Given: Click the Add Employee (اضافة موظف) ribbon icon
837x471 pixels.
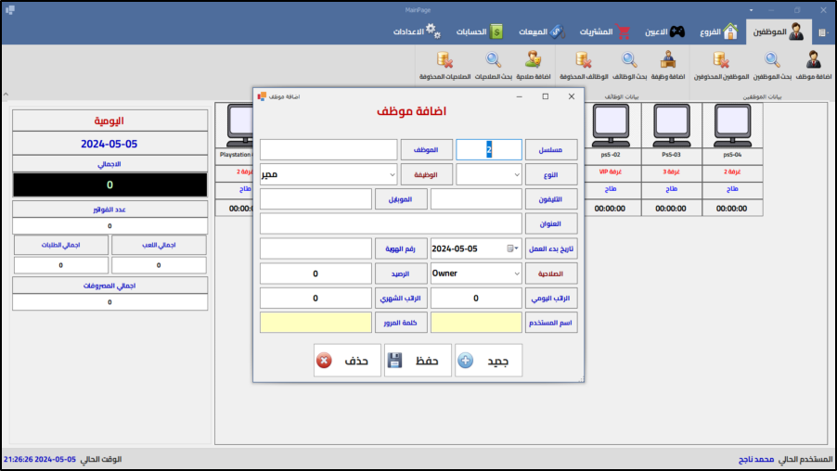Looking at the screenshot, I should pyautogui.click(x=813, y=60).
